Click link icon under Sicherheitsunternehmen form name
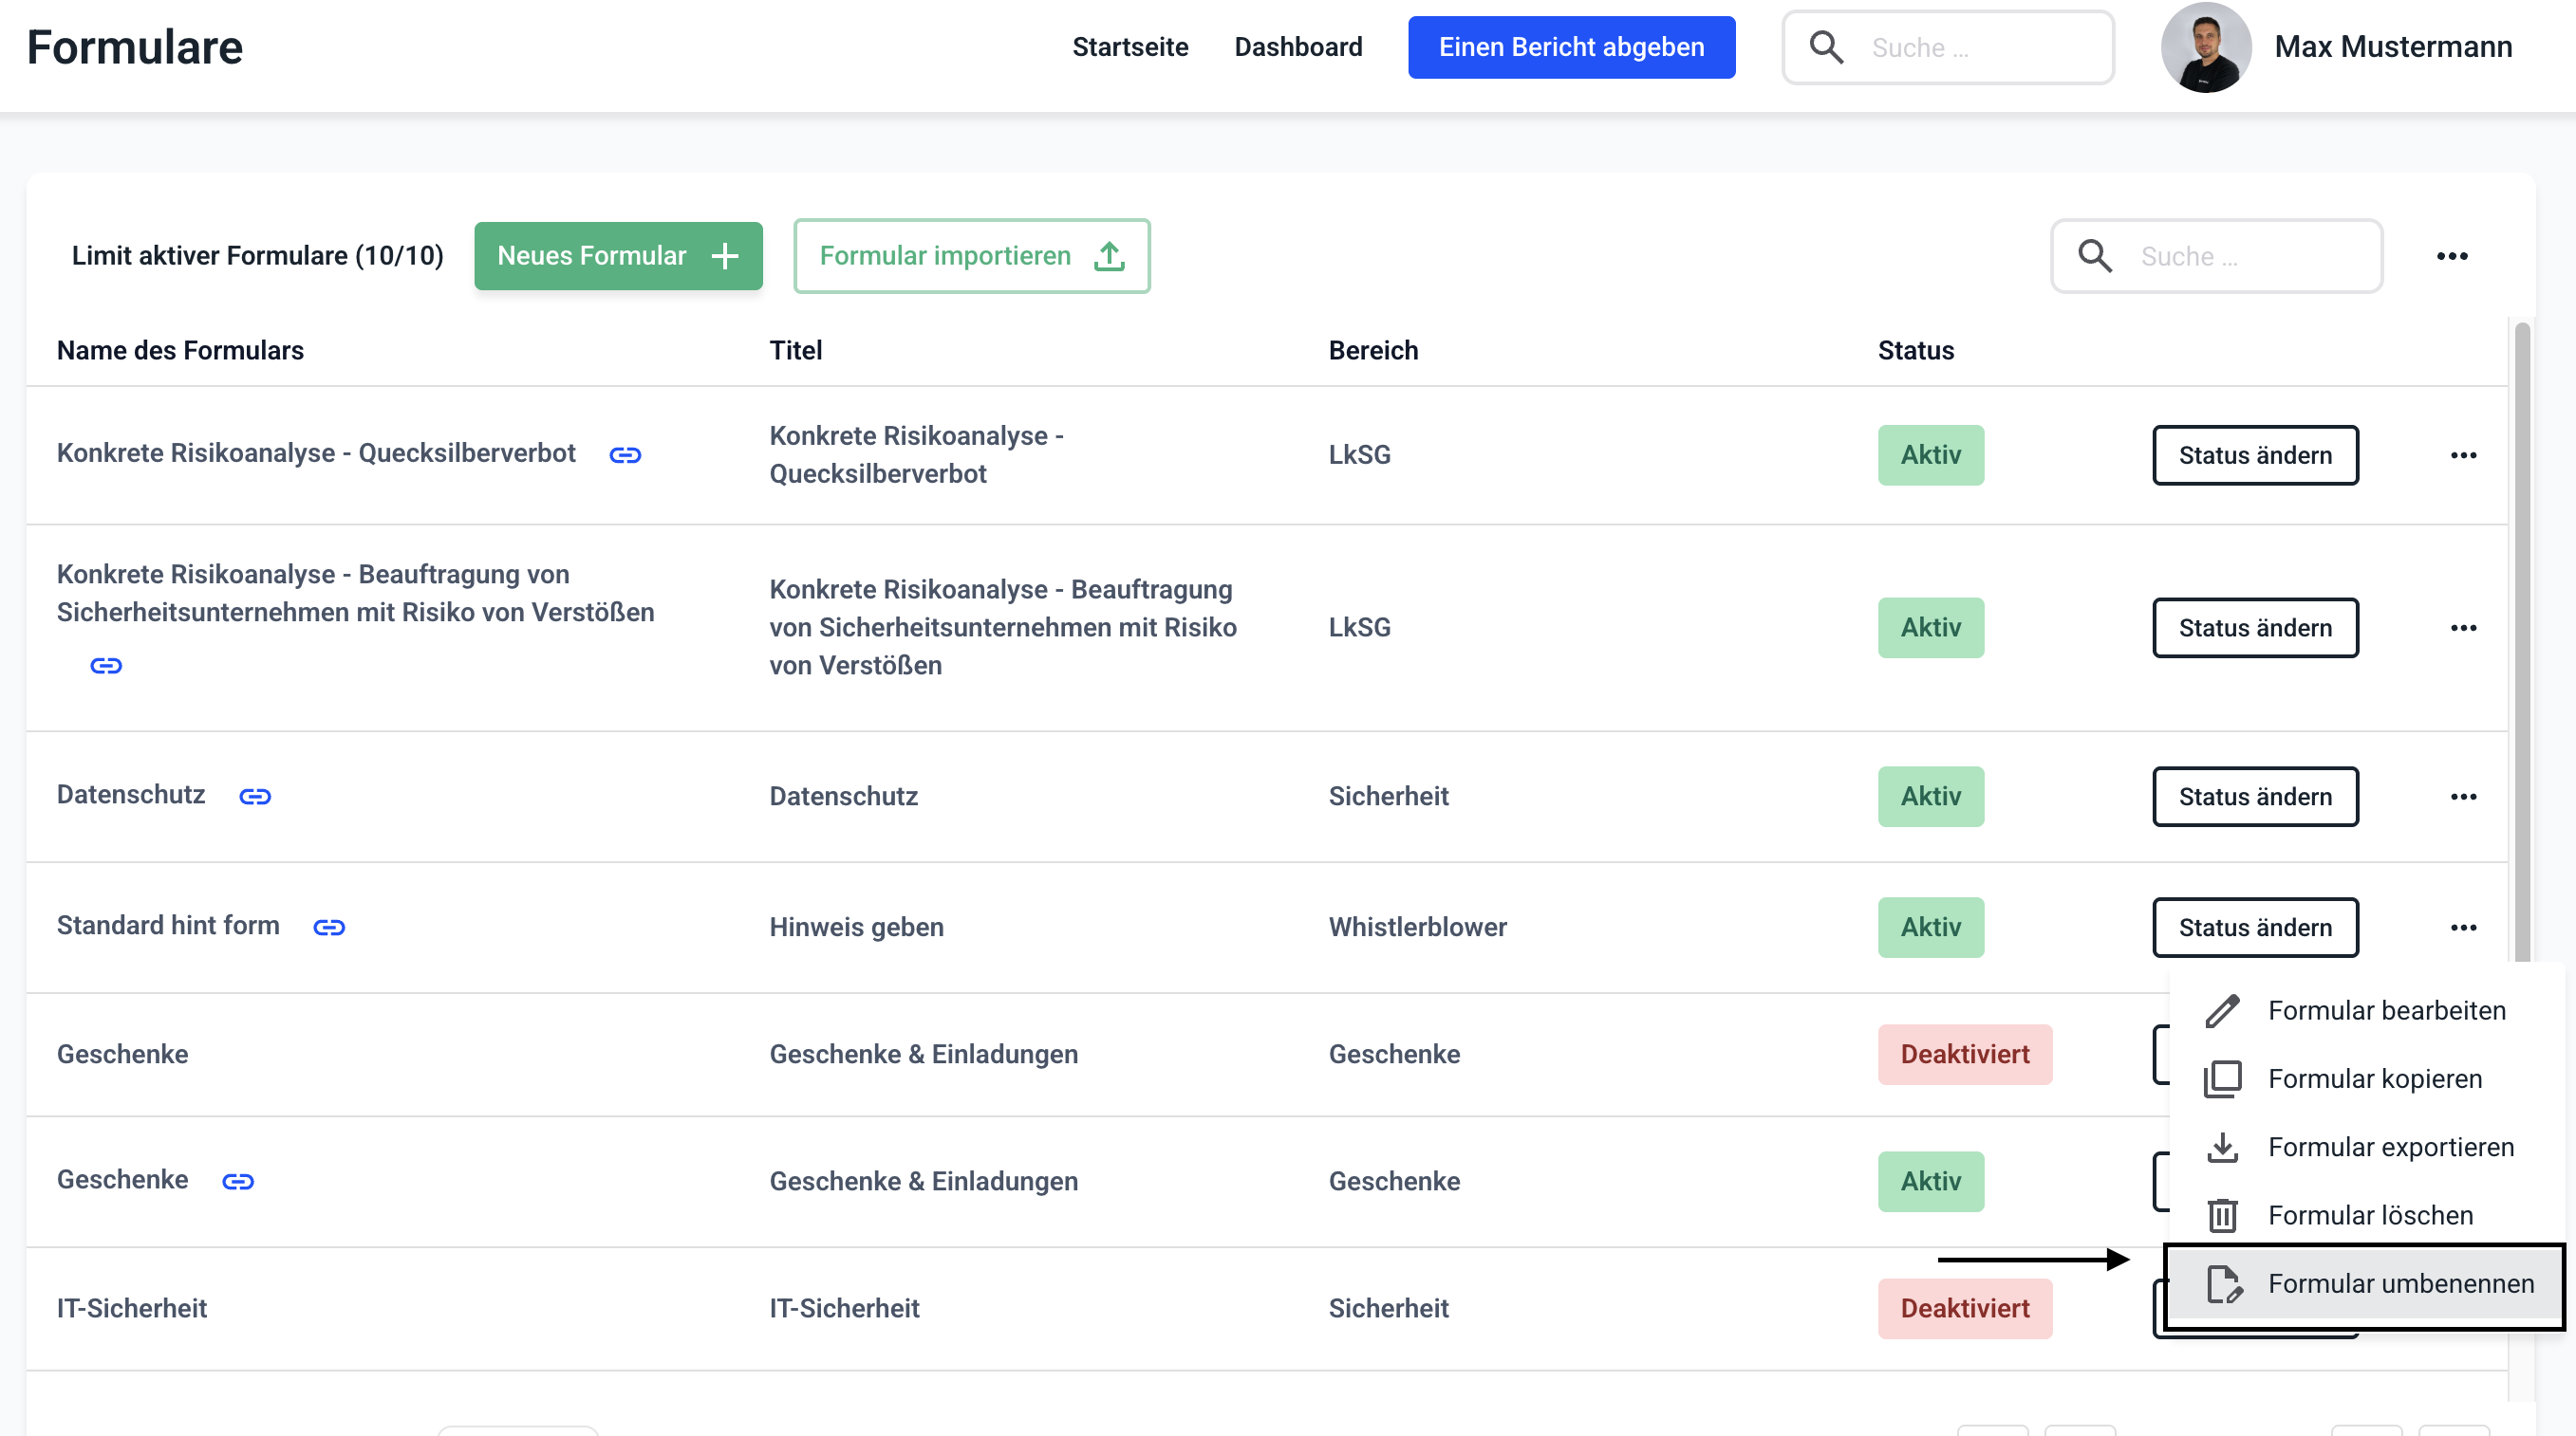The image size is (2576, 1436). pos(106,666)
